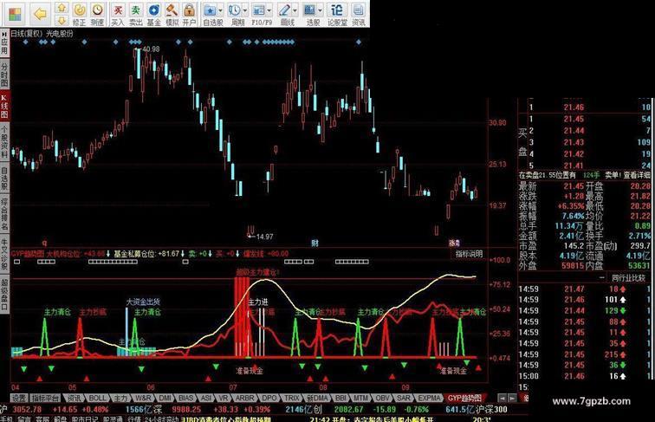The height and width of the screenshot is (422, 655).
Task: Expand the 自选股 dropdown arrow
Action: tap(221, 10)
